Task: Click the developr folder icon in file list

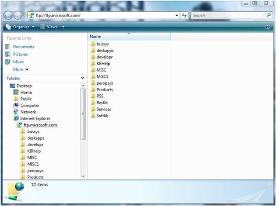Action: (93, 57)
